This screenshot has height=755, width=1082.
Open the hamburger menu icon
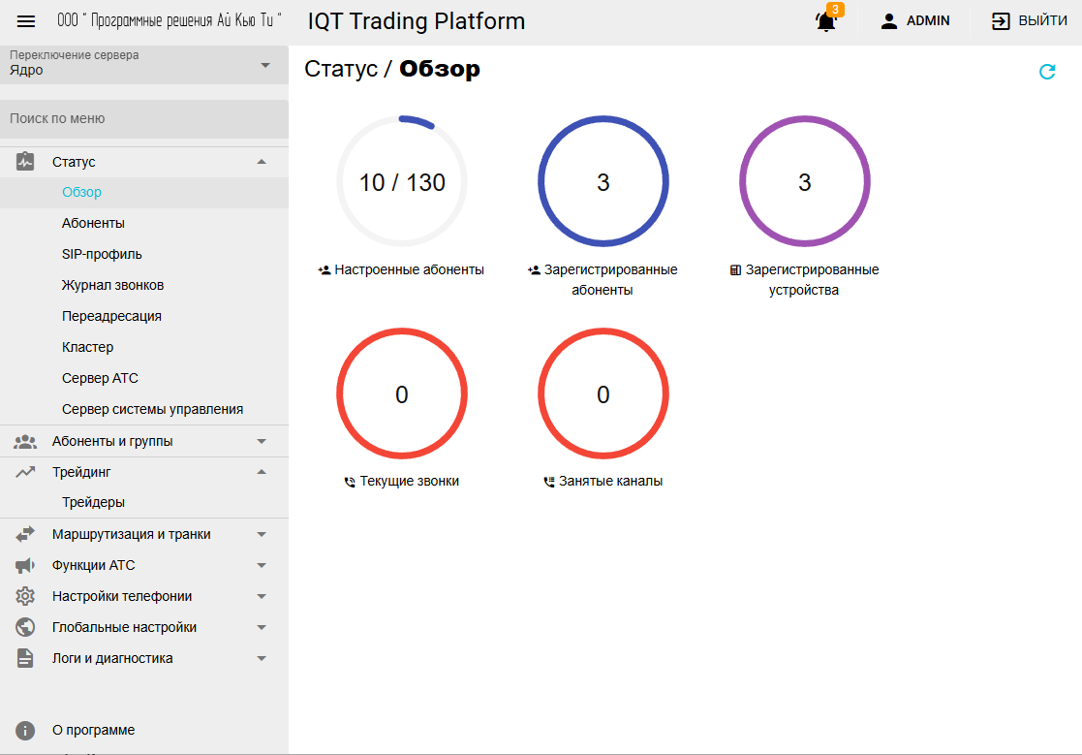pos(26,21)
